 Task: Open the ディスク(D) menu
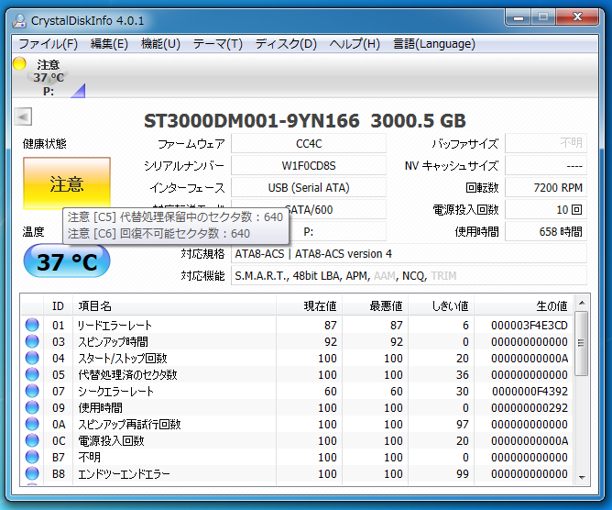click(286, 44)
